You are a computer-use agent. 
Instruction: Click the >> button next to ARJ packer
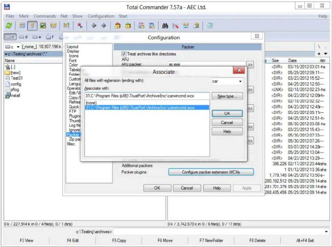[x=250, y=65]
